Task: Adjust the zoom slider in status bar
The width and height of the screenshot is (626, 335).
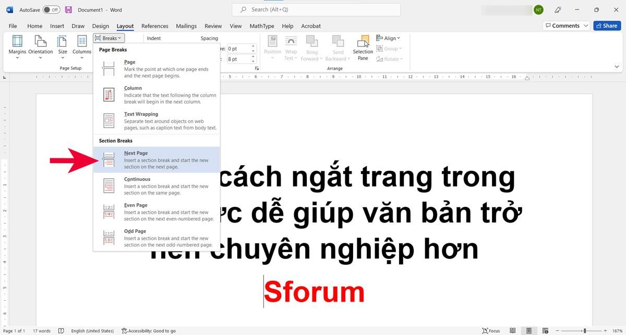Action: (585, 331)
